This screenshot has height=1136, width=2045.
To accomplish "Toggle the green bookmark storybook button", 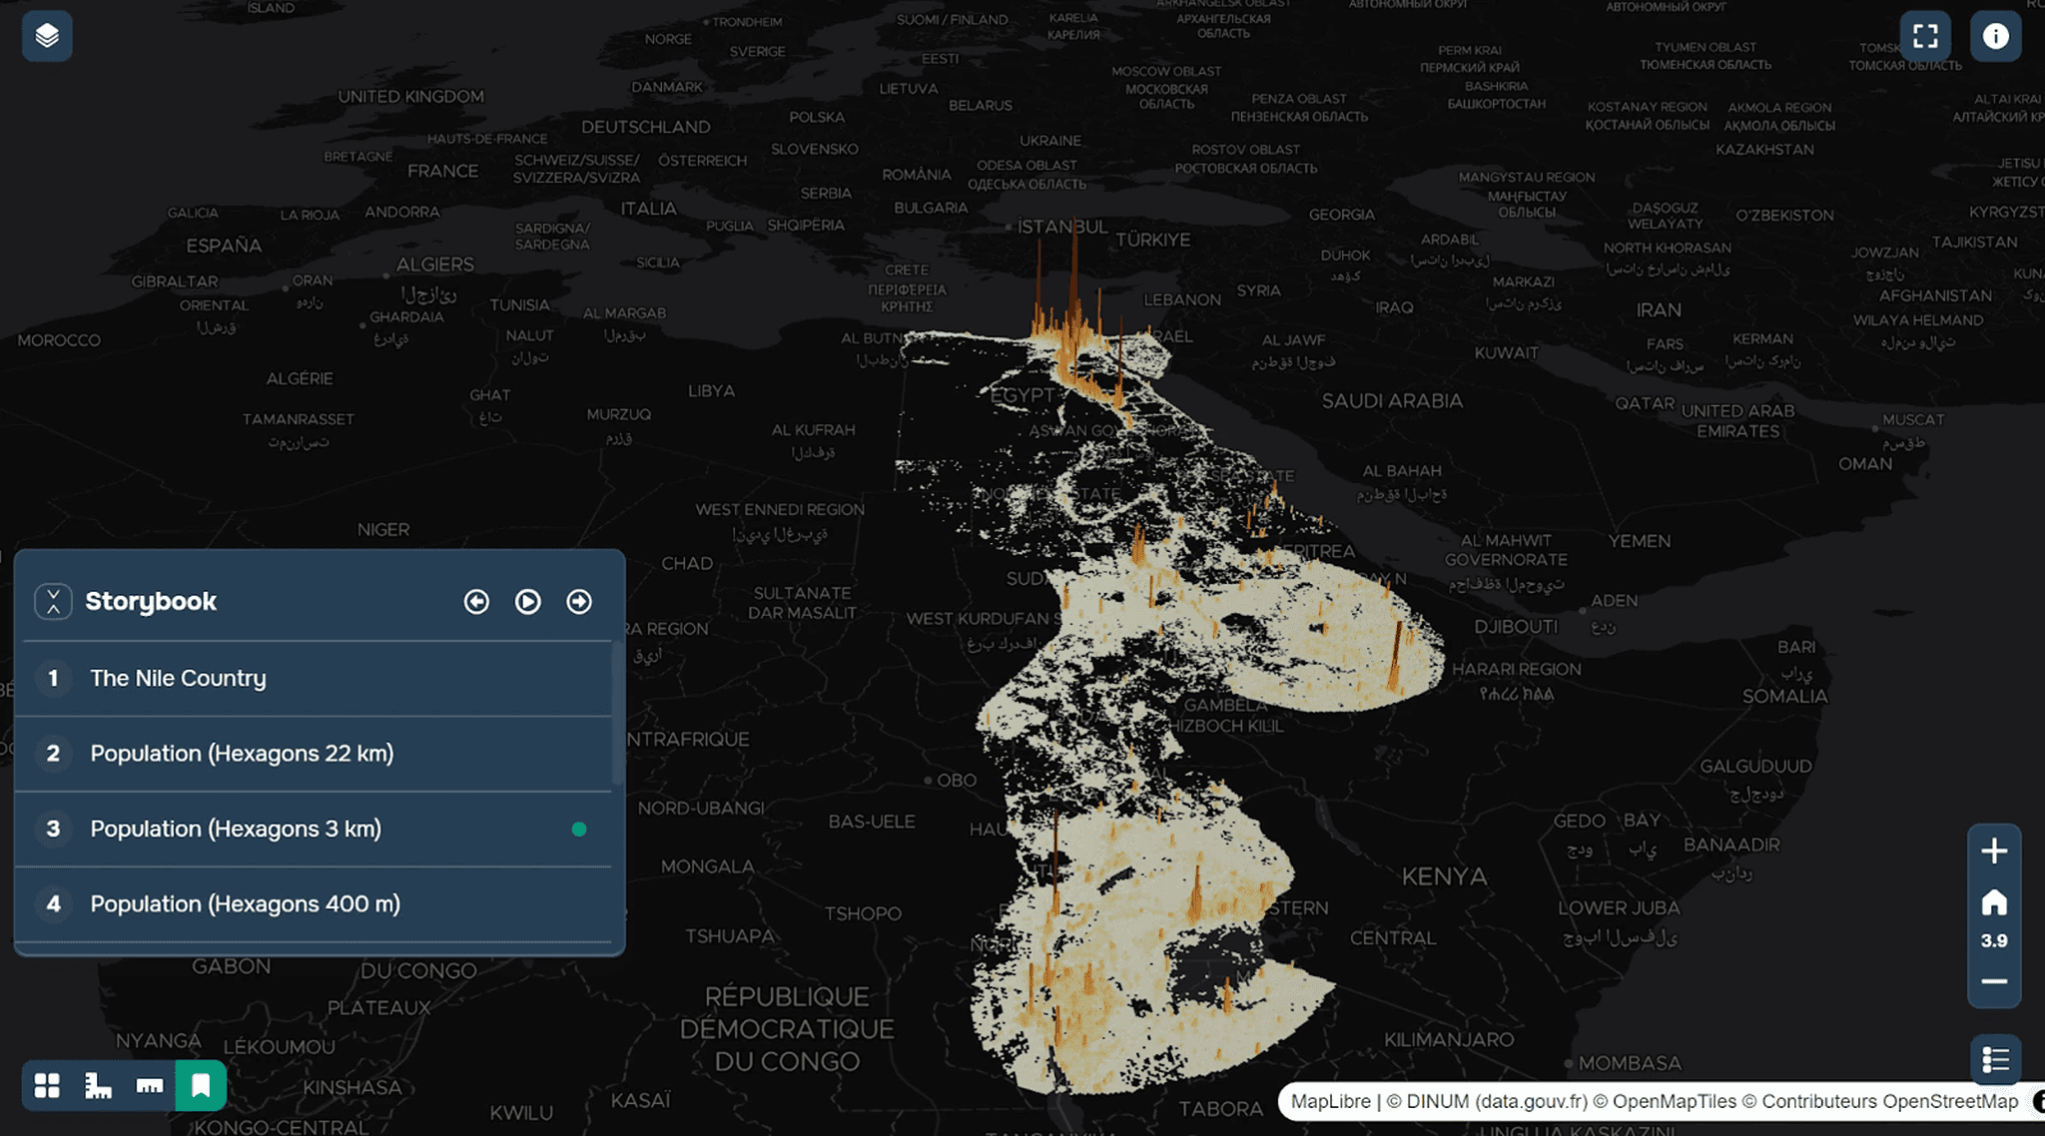I will (201, 1085).
